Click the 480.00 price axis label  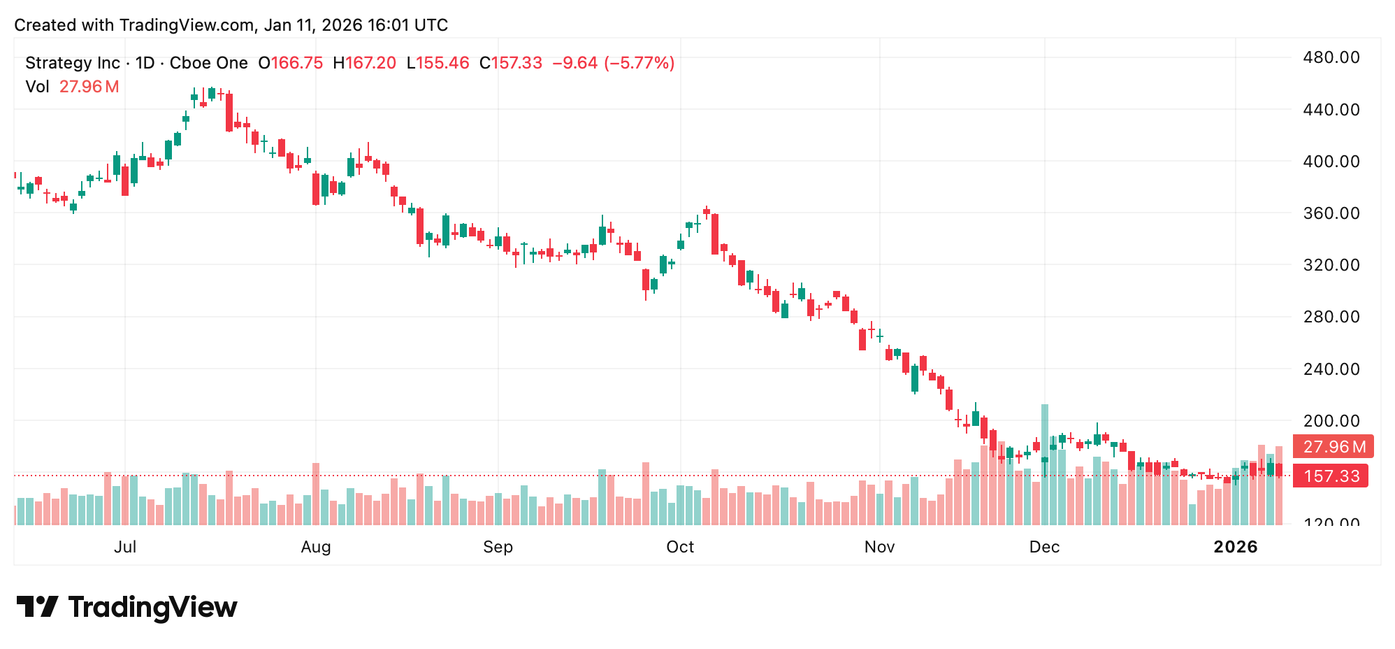click(1331, 57)
